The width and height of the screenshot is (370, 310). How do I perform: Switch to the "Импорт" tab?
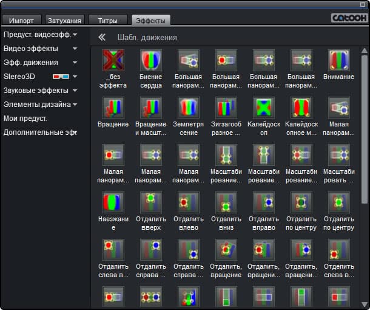(21, 20)
